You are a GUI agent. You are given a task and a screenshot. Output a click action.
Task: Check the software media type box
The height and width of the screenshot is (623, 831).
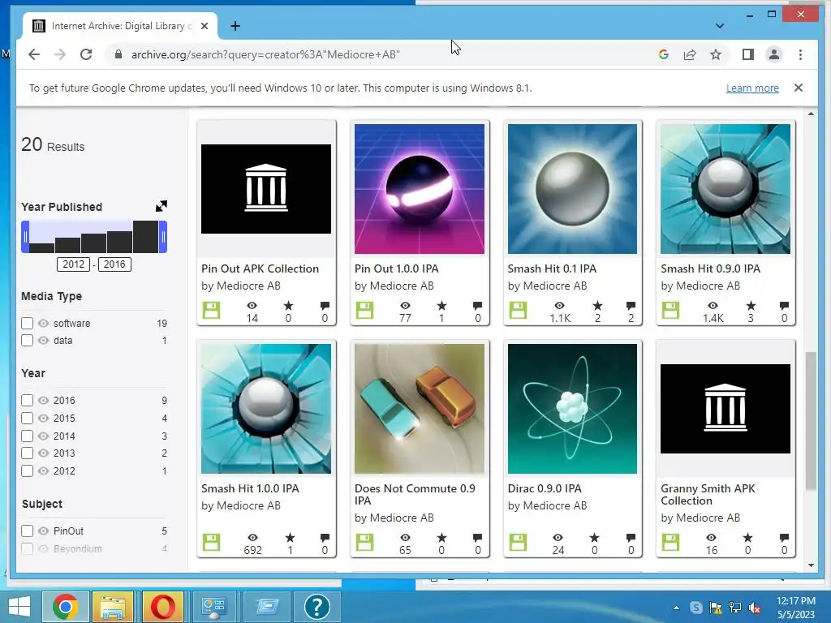click(27, 323)
